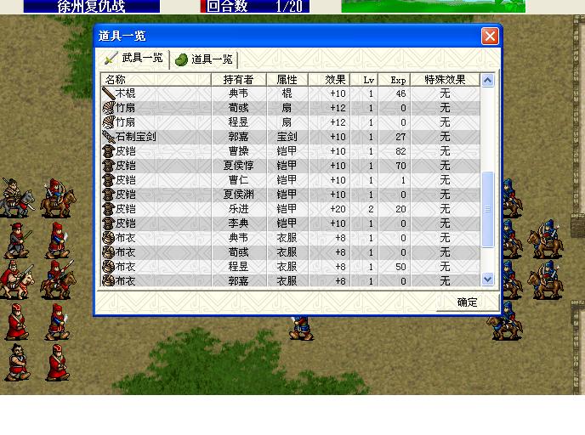Viewport: 585px width, 435px height.
Task: Click the scrollbar up arrow
Action: pyautogui.click(x=487, y=81)
